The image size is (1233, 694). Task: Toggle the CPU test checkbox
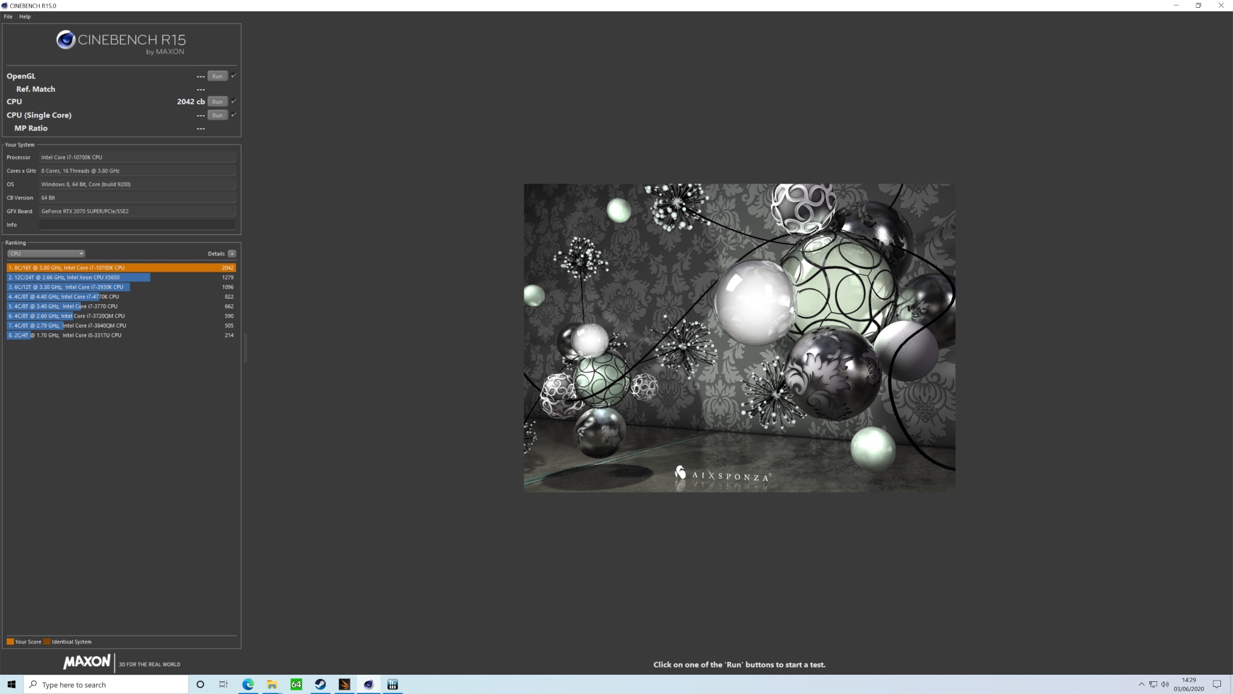tap(234, 101)
